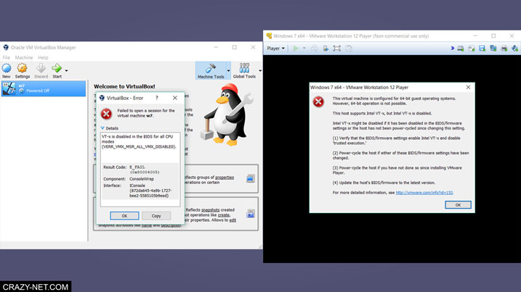This screenshot has height=292, width=521.
Task: Open the power options arrow beside play
Action: point(304,49)
